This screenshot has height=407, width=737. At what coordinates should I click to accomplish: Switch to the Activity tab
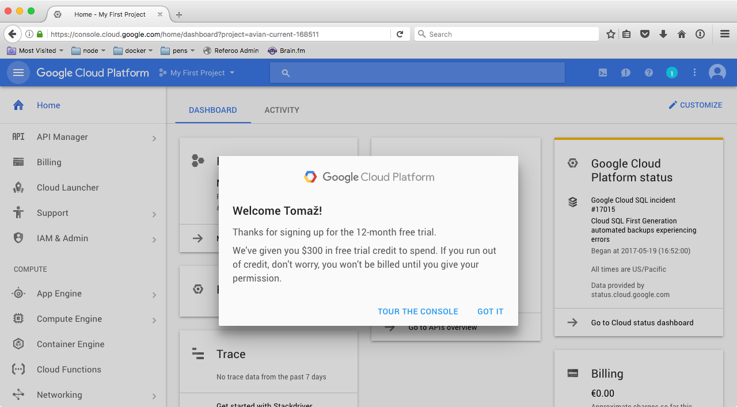pos(282,110)
